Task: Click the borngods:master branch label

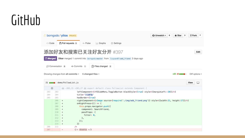Action: coord(95,59)
